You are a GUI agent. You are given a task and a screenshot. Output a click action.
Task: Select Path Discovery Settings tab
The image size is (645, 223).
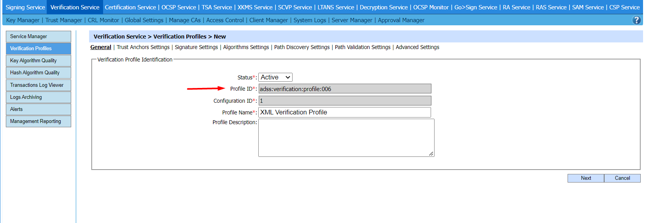pos(301,47)
